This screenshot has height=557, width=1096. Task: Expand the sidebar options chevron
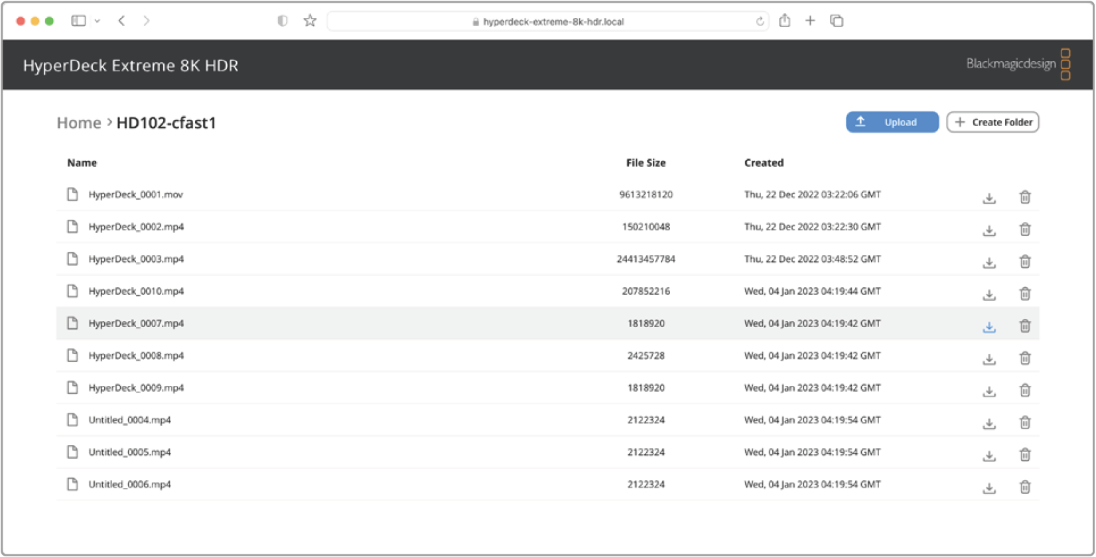coord(98,21)
